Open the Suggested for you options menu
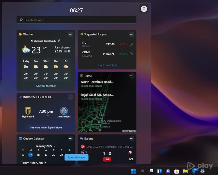This screenshot has width=218, height=175. coord(131,34)
